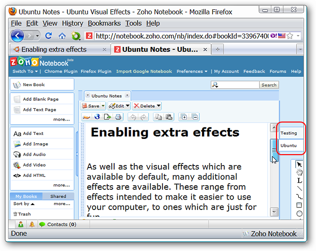Open the address bar dropdown arrow
The width and height of the screenshot is (316, 251).
pyautogui.click(x=298, y=36)
